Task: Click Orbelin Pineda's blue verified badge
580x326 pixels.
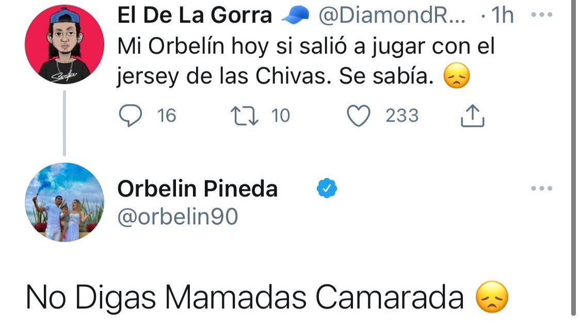Action: pos(326,189)
